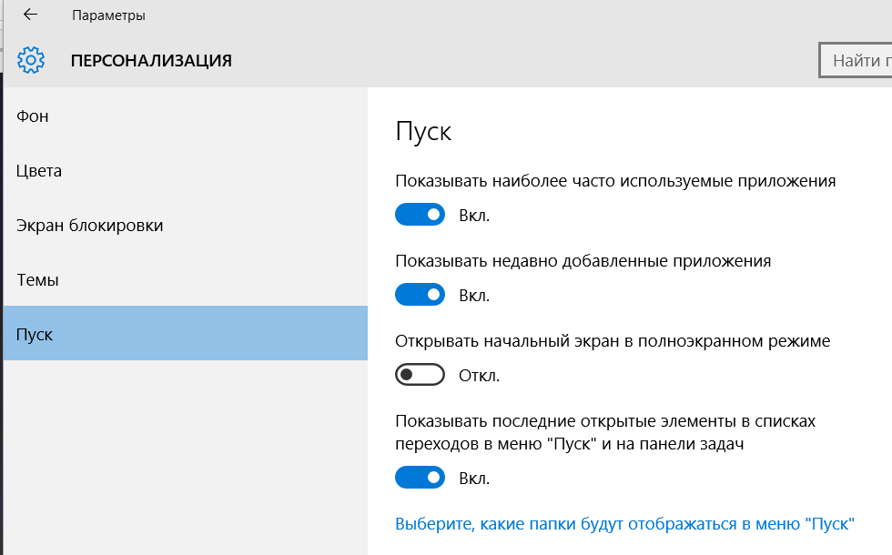Open link to choose Start menu folders
This screenshot has width=892, height=555.
click(624, 524)
